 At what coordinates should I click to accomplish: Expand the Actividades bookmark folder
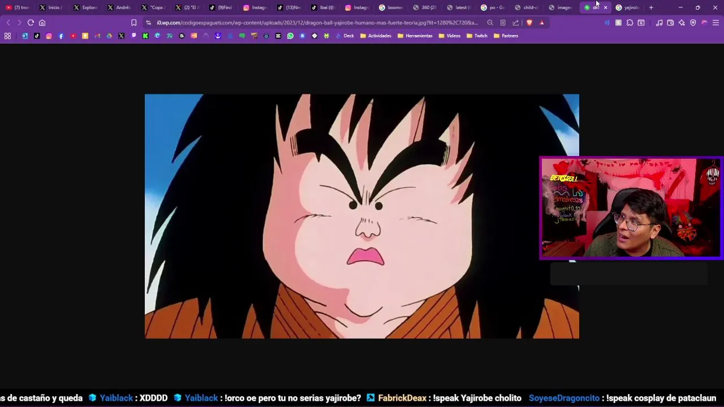point(376,36)
